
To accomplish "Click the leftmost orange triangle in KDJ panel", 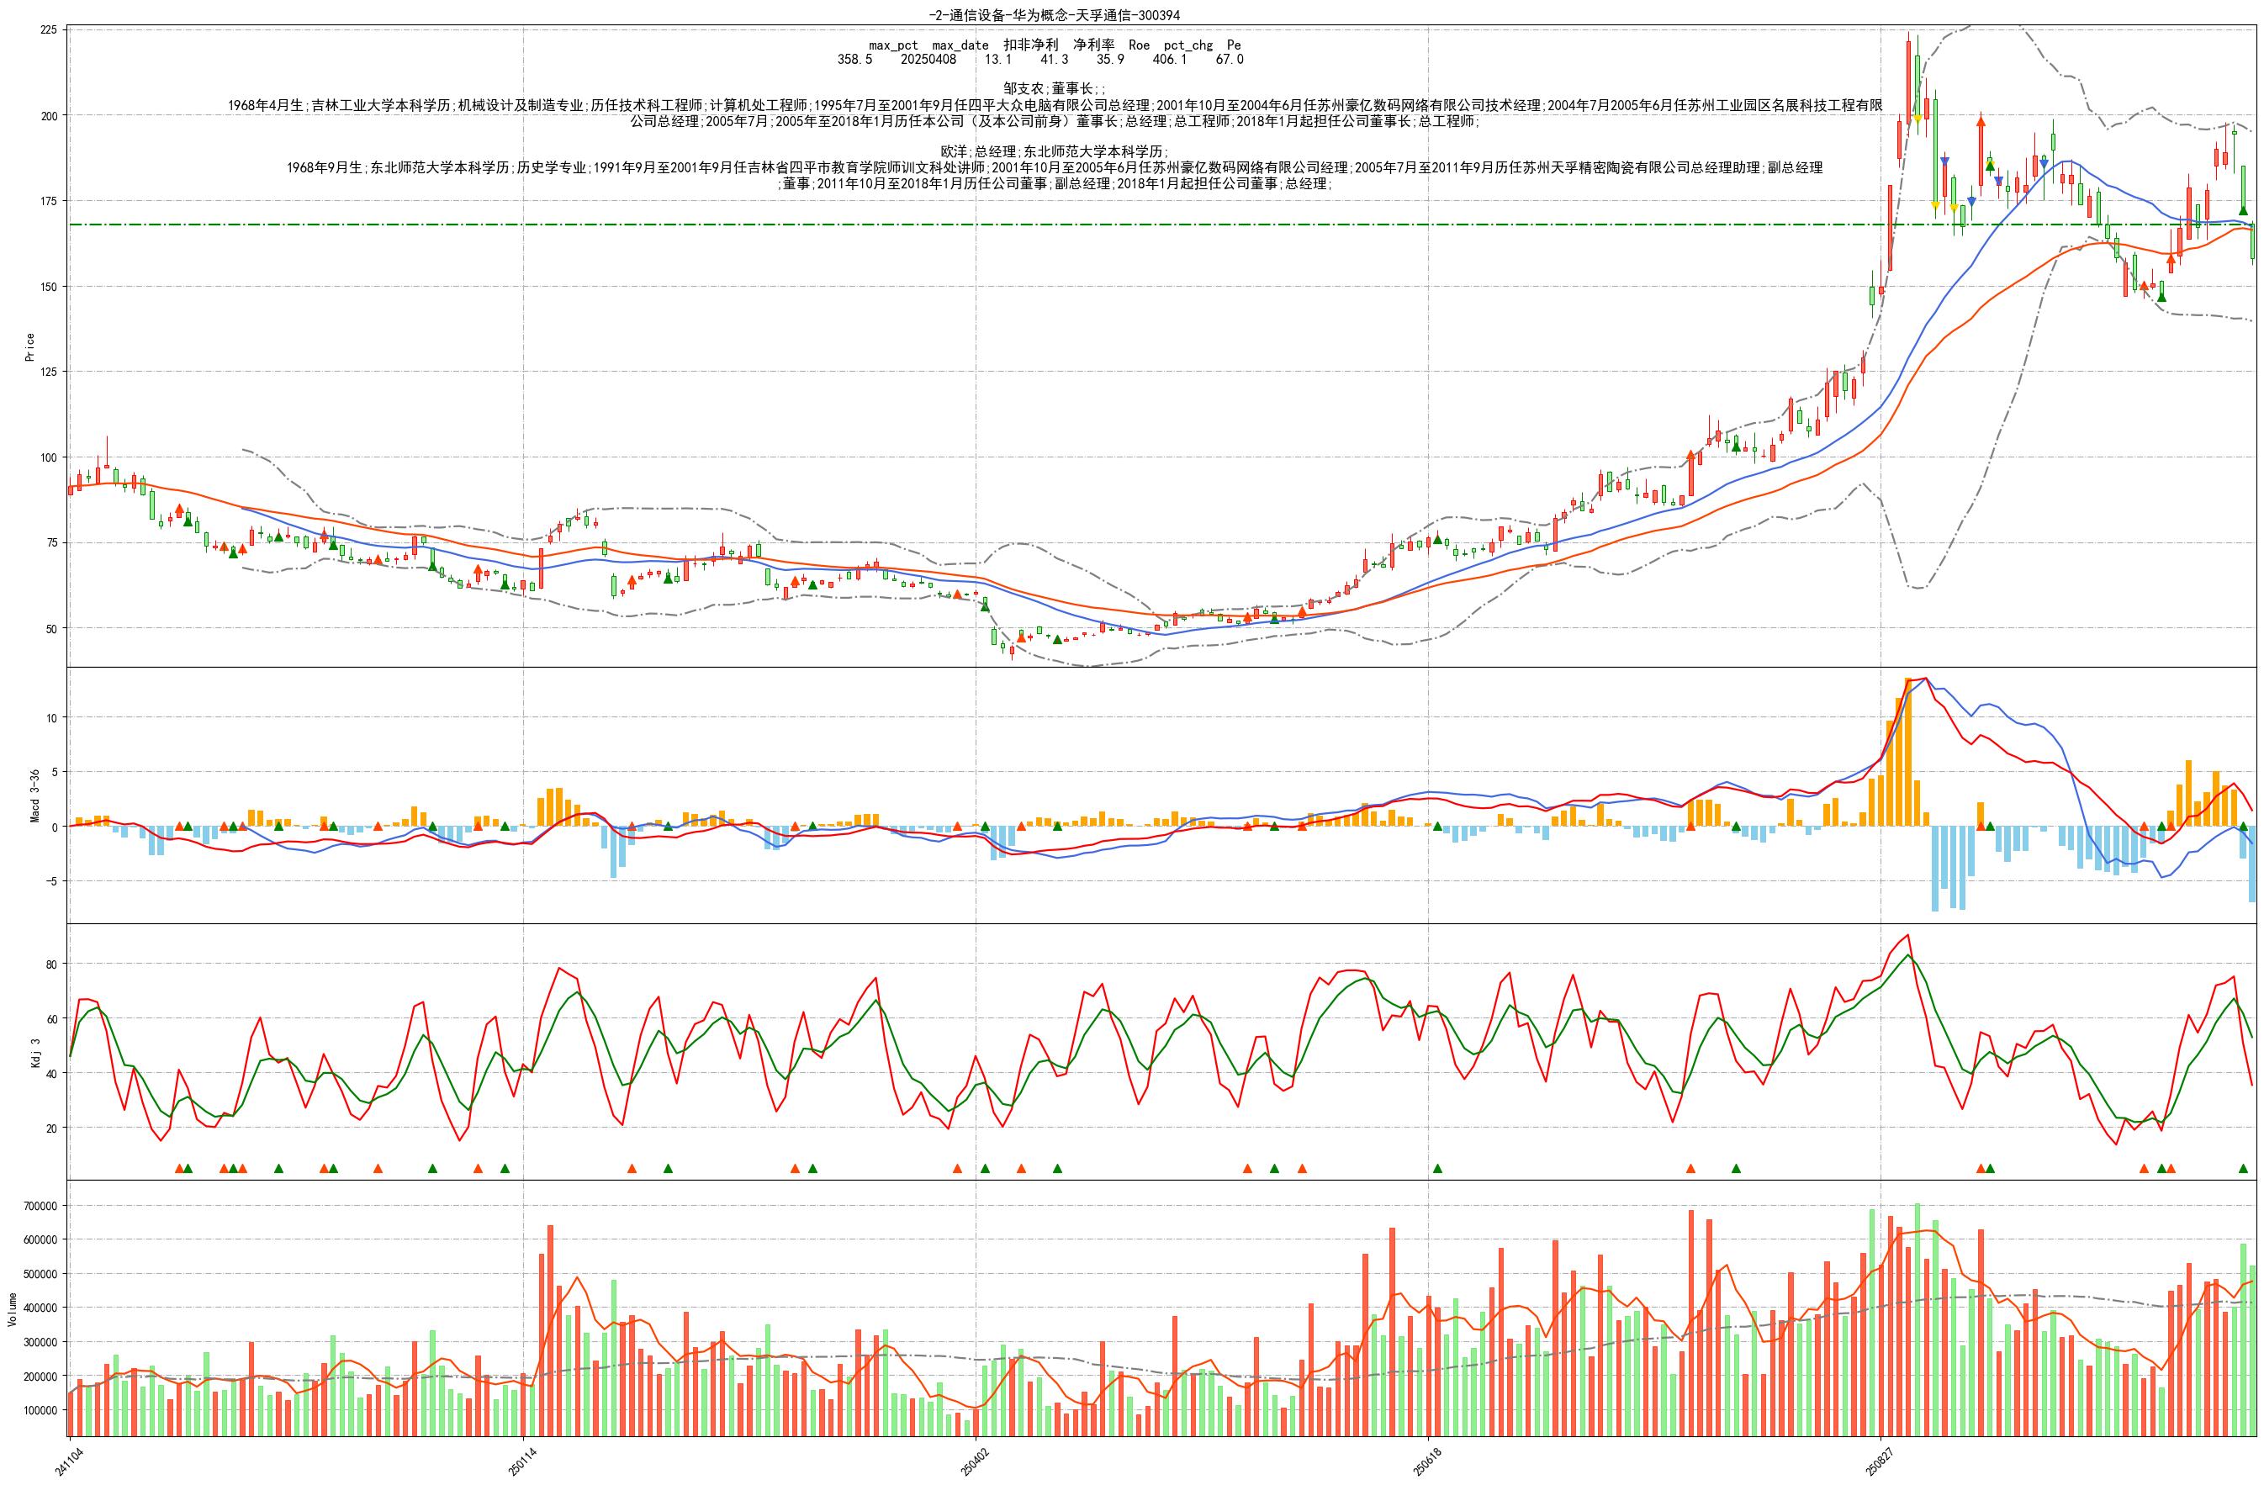I will [179, 1168].
